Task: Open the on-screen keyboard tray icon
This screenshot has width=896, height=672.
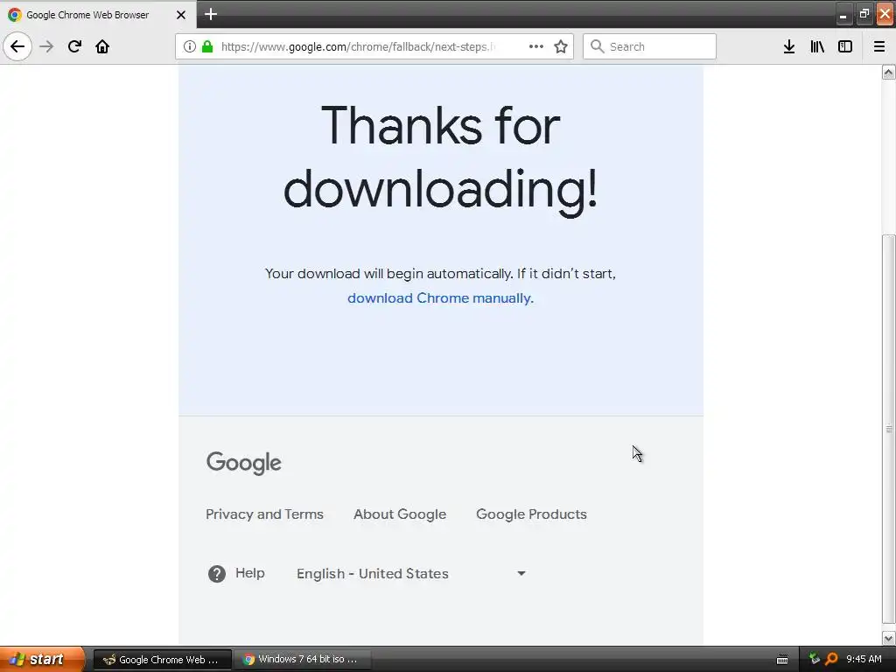Action: coord(782,660)
